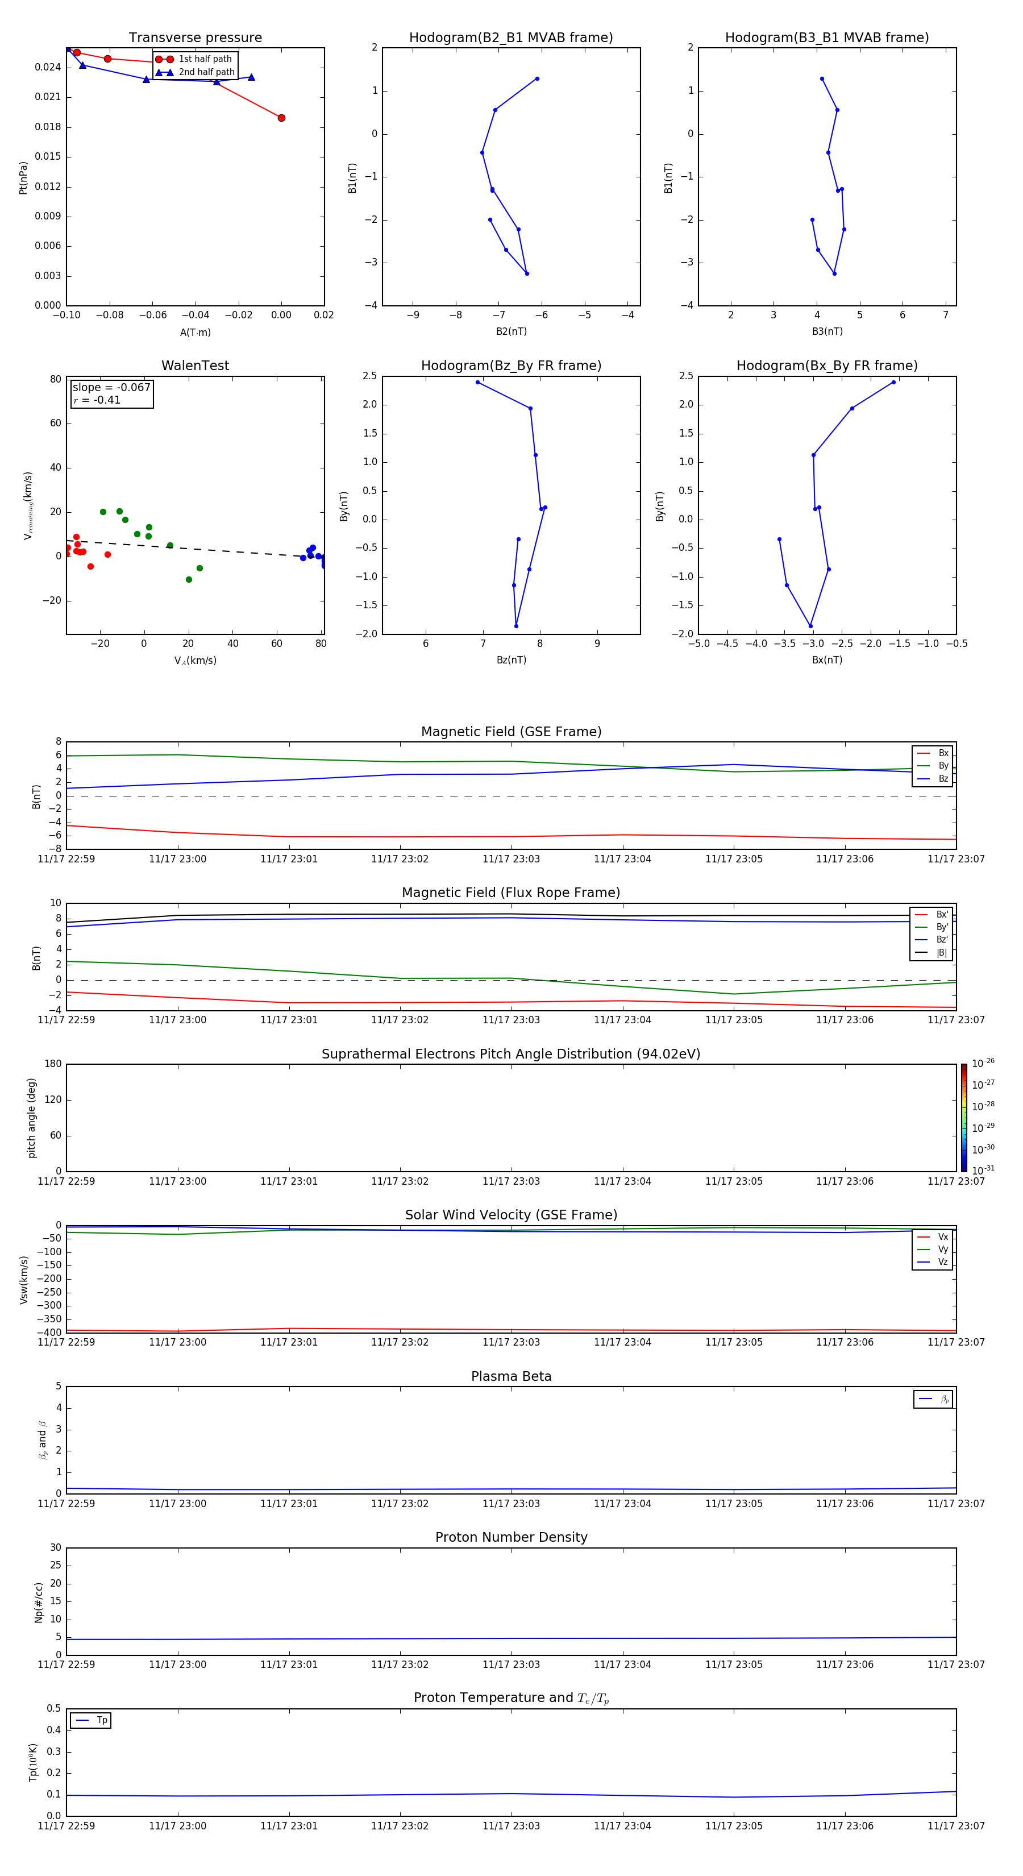Click the "WalenTest" plot title

[x=195, y=366]
